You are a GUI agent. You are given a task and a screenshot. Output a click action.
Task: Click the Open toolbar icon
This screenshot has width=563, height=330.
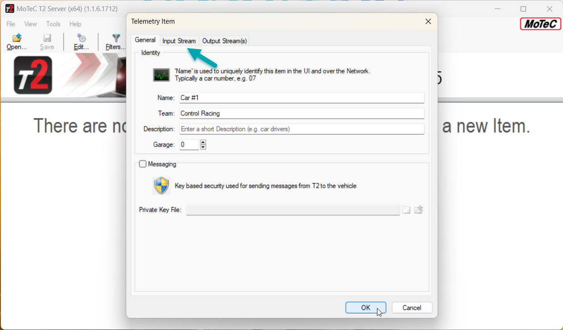pyautogui.click(x=17, y=38)
